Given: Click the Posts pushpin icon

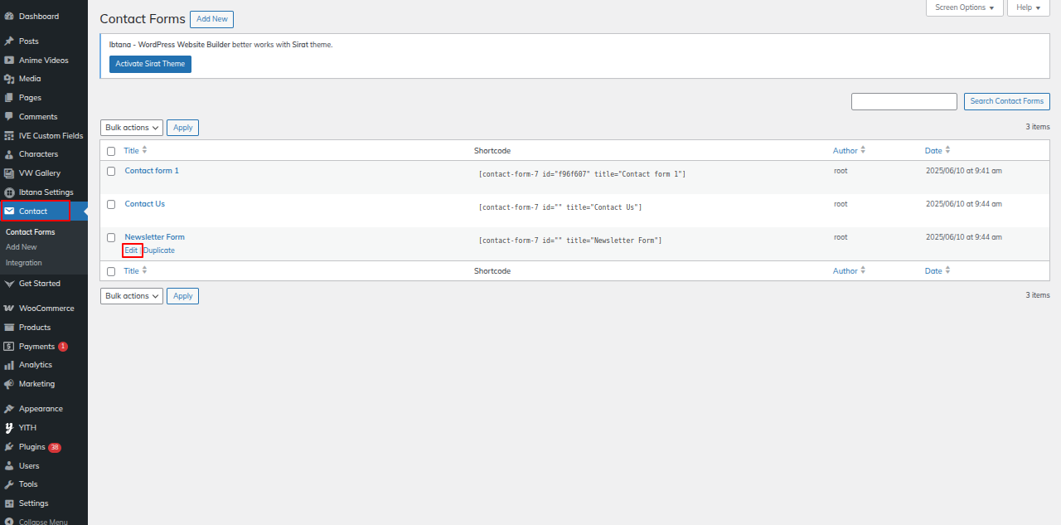Looking at the screenshot, I should pyautogui.click(x=9, y=41).
